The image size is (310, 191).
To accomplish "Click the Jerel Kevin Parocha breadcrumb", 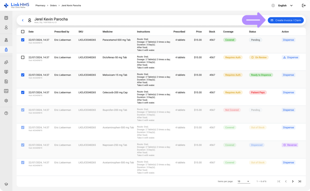I will tap(71, 5).
